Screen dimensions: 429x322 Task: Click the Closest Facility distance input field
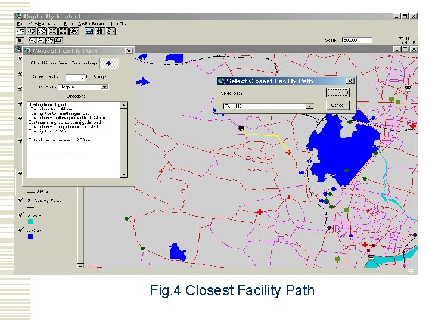coord(75,77)
